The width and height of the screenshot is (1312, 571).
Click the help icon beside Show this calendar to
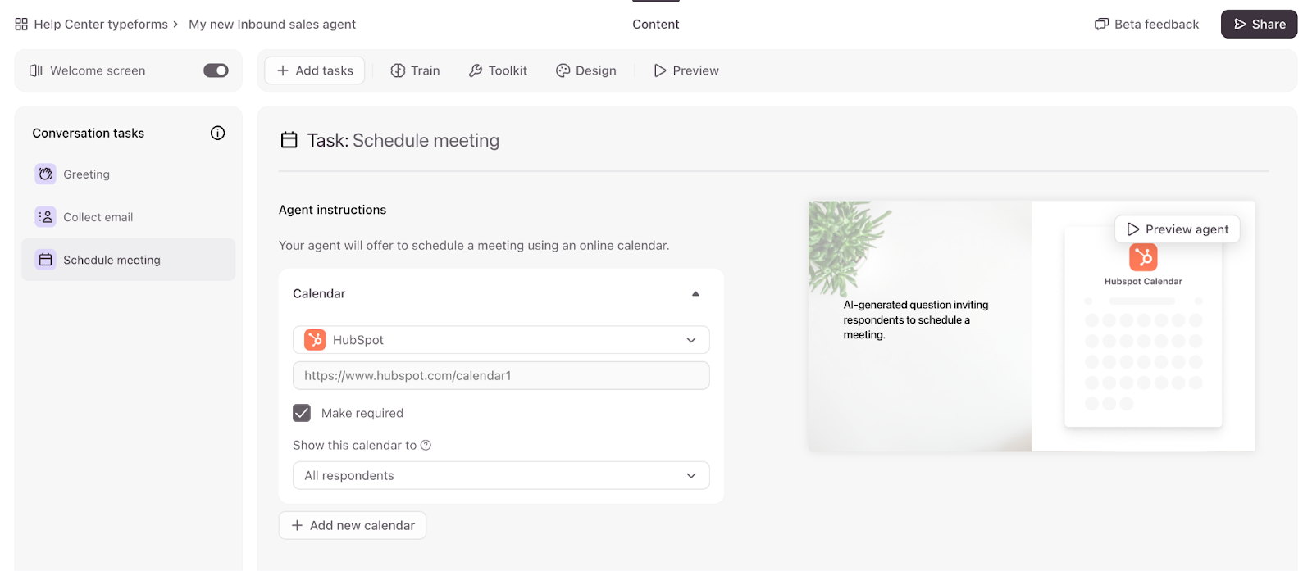(x=426, y=445)
